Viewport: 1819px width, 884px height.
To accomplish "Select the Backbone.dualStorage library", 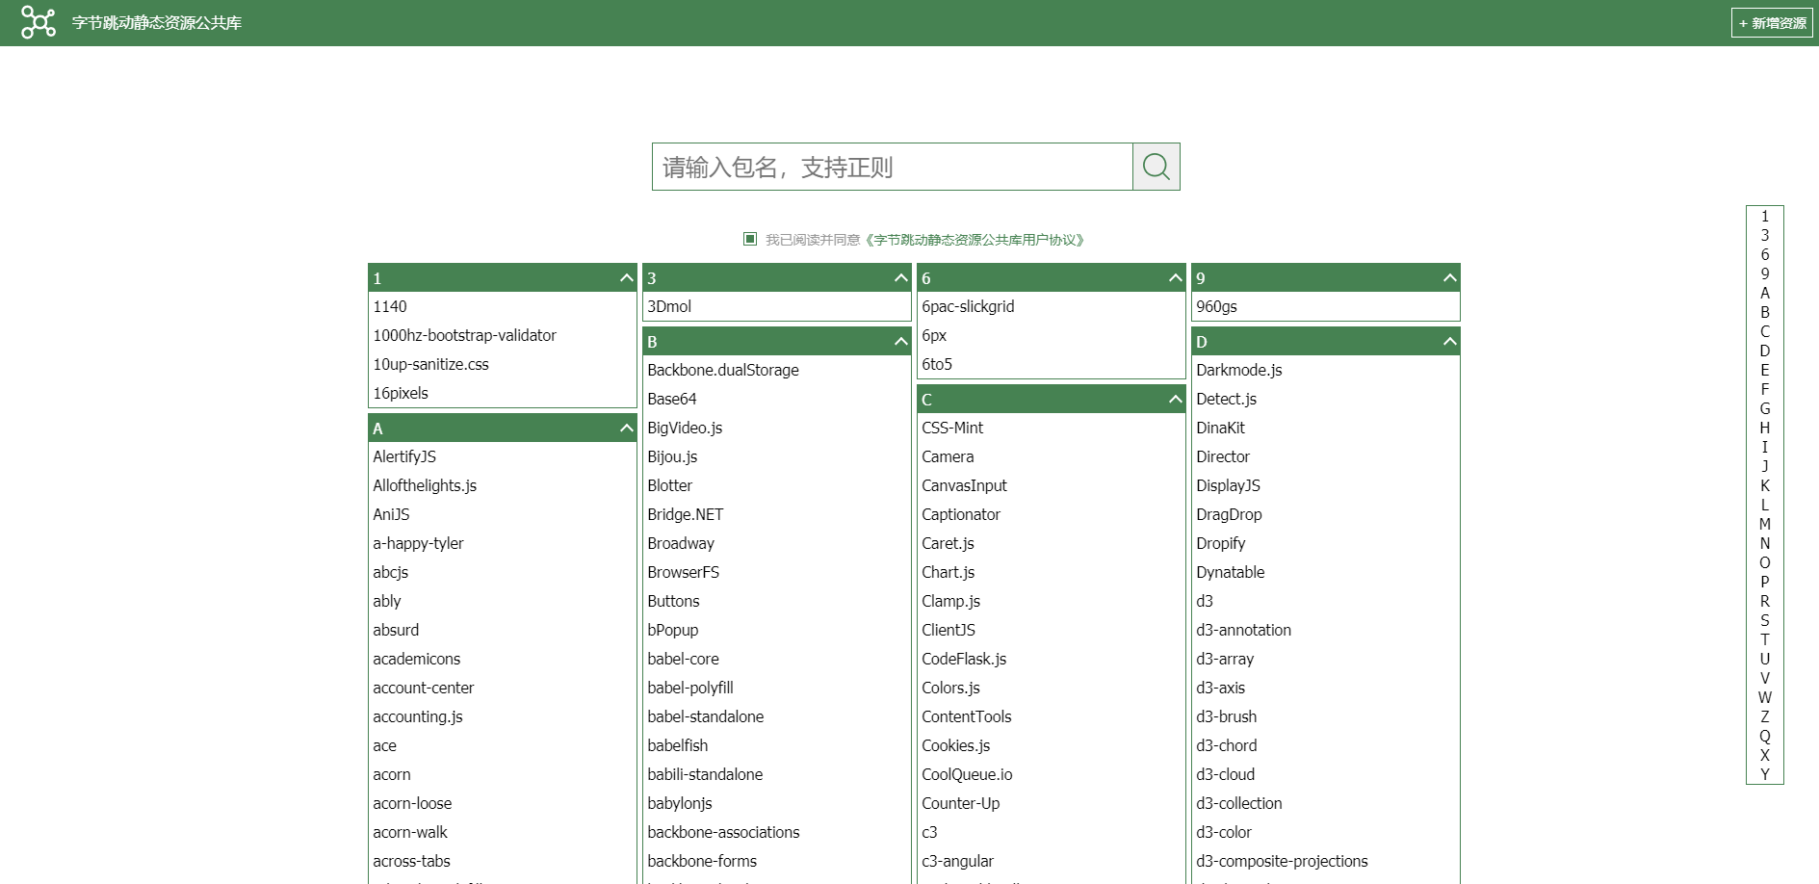I will pos(723,370).
